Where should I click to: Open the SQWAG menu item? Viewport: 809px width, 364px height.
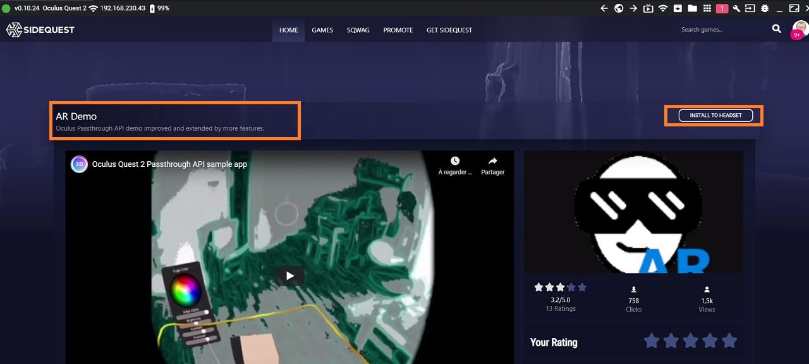(358, 30)
